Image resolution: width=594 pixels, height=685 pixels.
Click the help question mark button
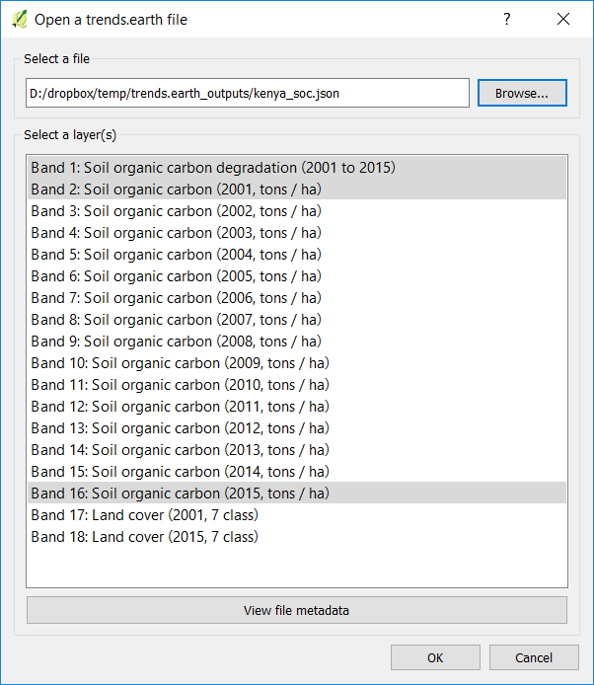[506, 19]
